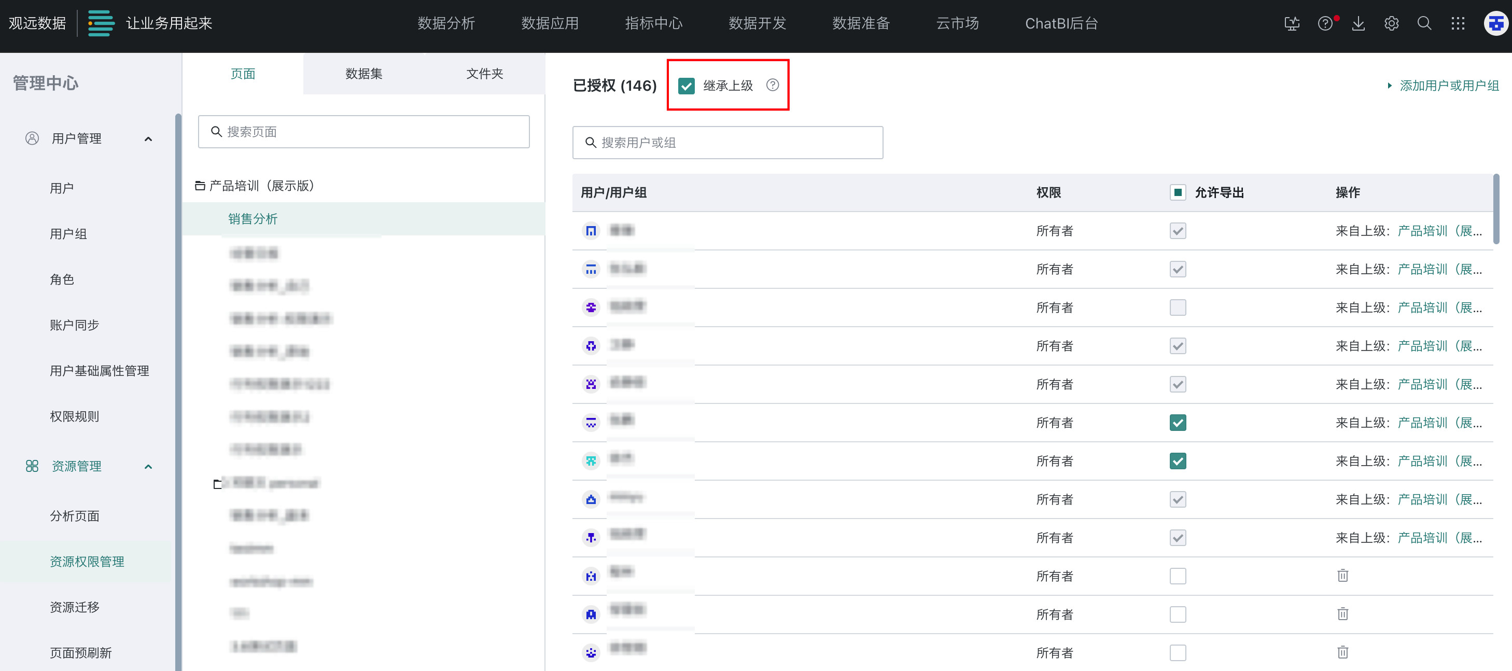Uncheck the 继承上级 checkbox
Screen dimensions: 1512x671
coord(686,86)
